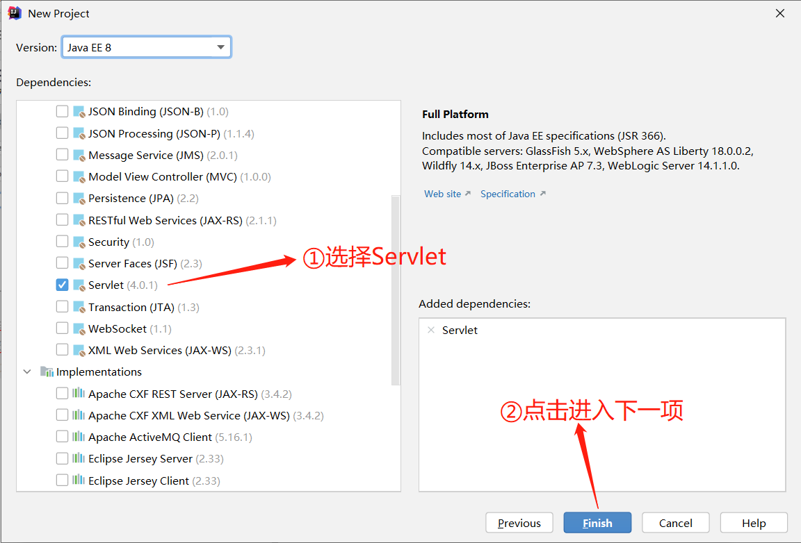
Task: Tick the Eclipse Jersey Client checkbox
Action: pyautogui.click(x=62, y=481)
